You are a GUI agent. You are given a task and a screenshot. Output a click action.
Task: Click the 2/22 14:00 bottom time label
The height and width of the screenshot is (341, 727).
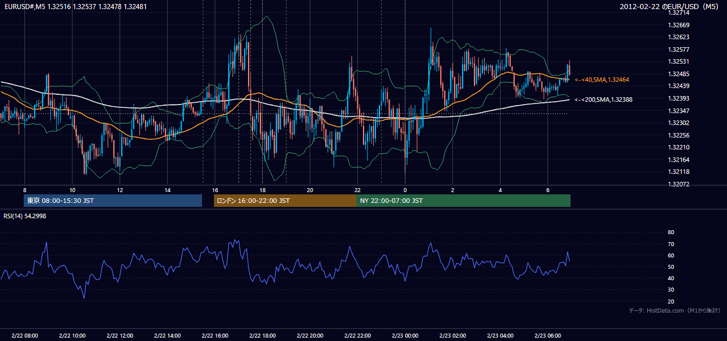(x=167, y=335)
